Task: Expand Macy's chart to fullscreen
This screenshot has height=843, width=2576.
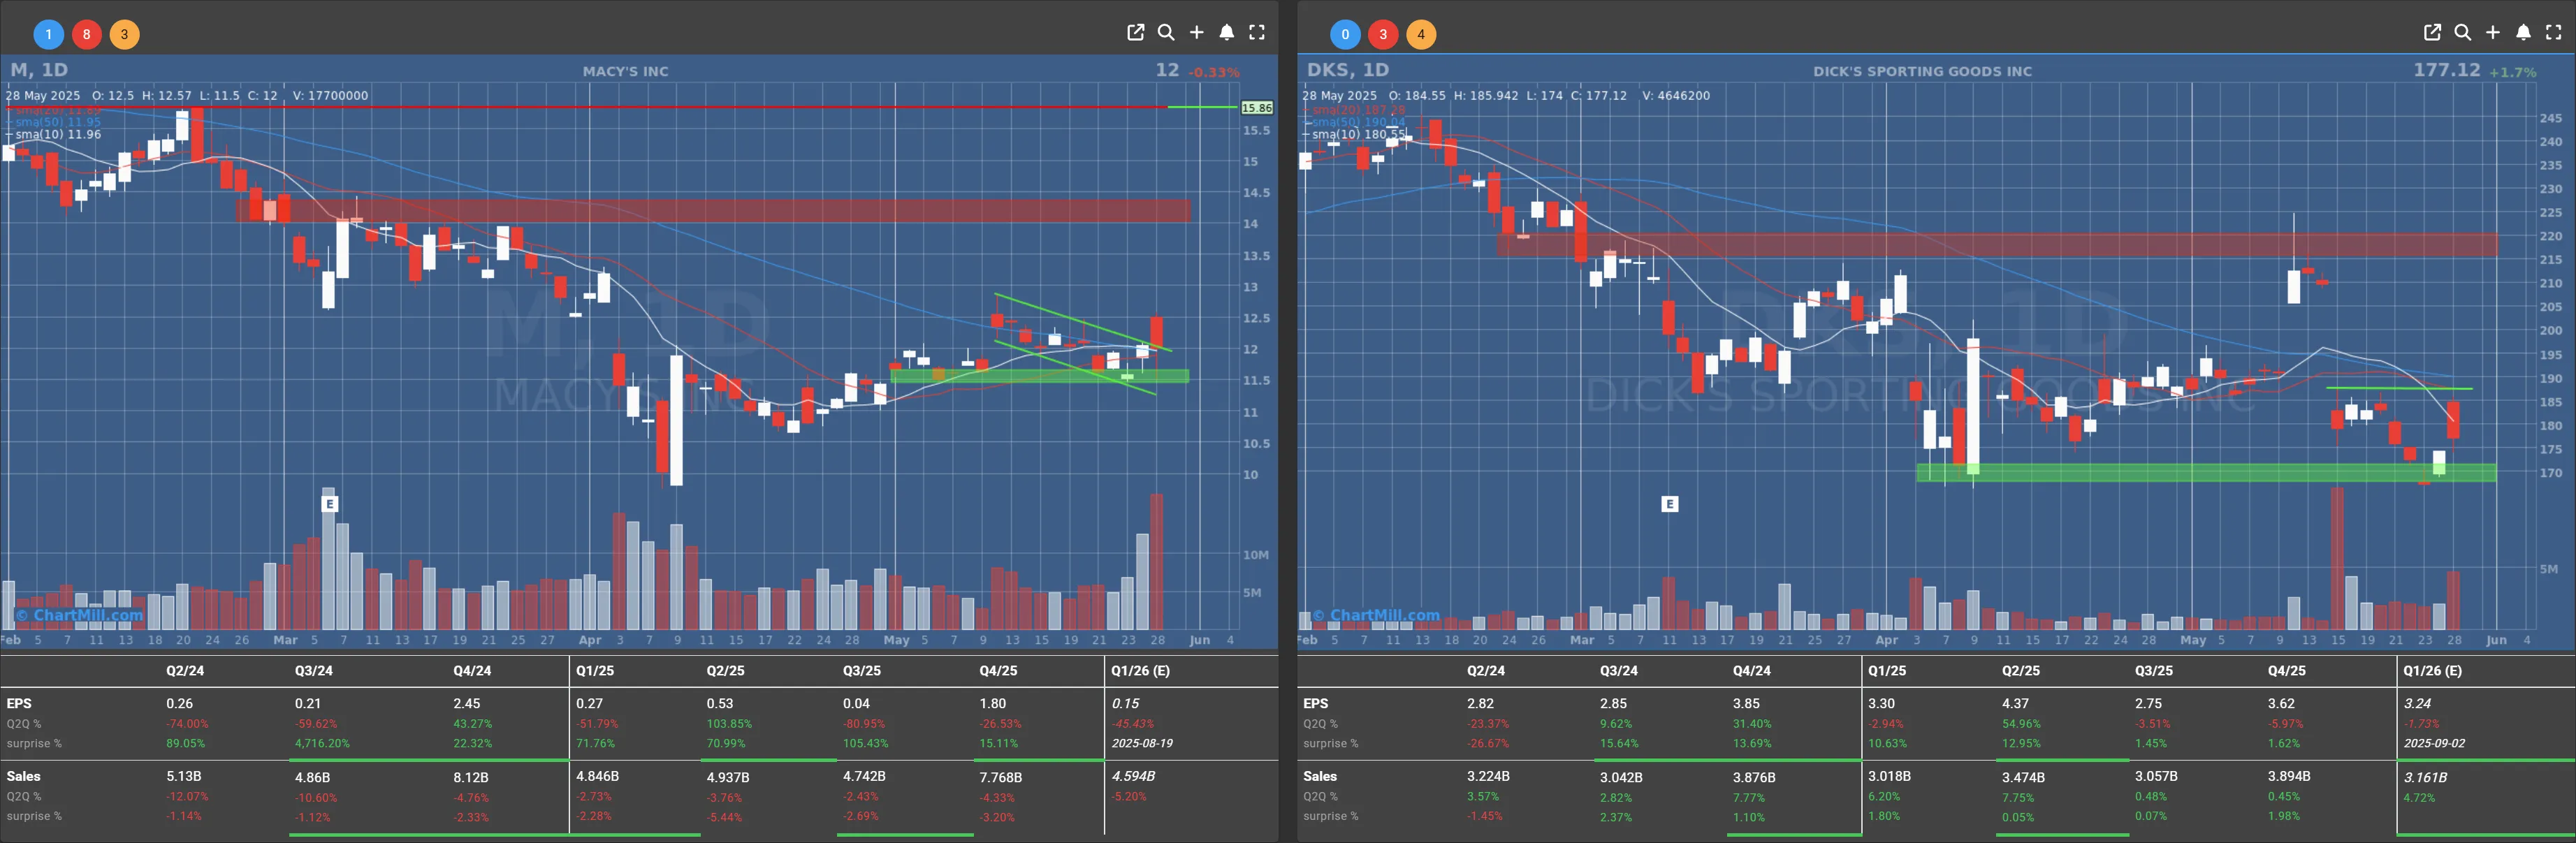Action: [x=1257, y=33]
